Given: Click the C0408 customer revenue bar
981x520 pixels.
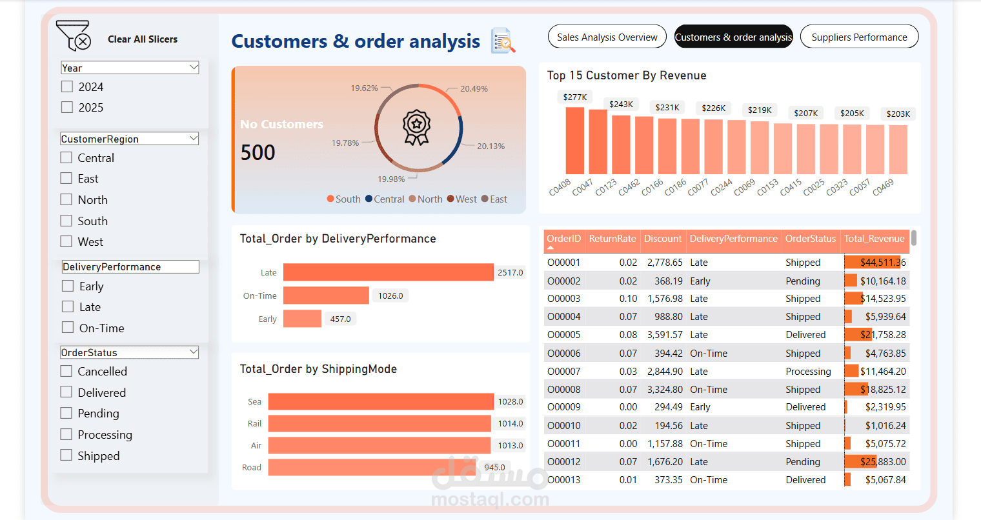Looking at the screenshot, I should tap(574, 141).
